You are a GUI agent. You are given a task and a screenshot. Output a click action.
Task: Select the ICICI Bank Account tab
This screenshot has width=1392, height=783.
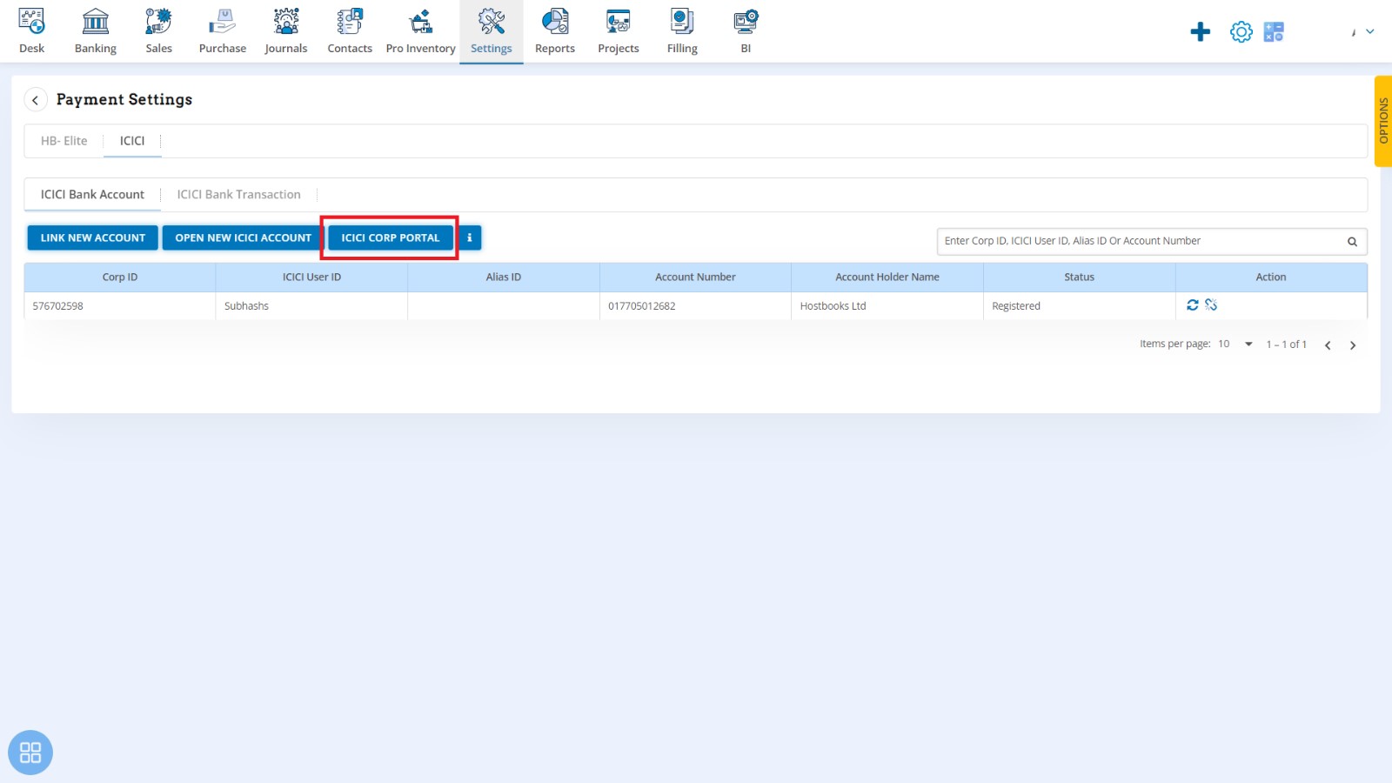tap(92, 195)
